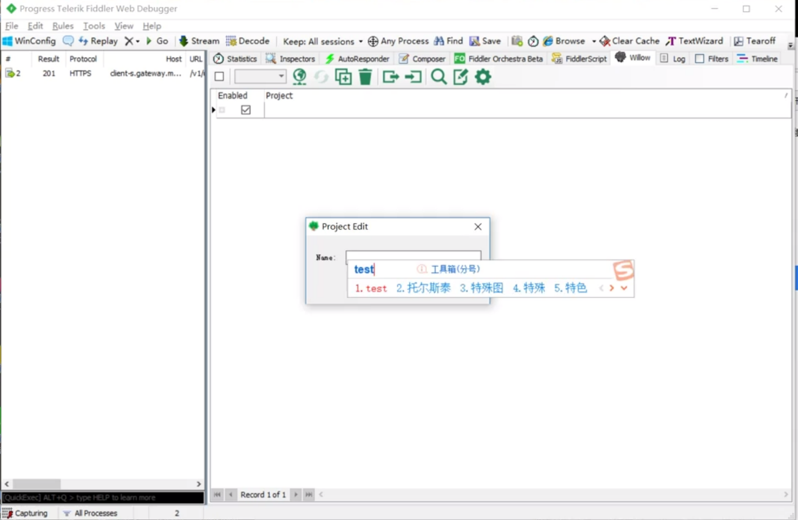This screenshot has height=520, width=798.
Task: Open Find sessions tool
Action: [x=449, y=41]
